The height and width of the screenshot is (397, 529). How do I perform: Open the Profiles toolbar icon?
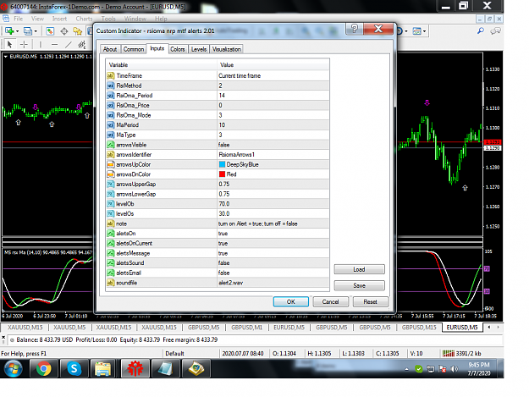(28, 31)
